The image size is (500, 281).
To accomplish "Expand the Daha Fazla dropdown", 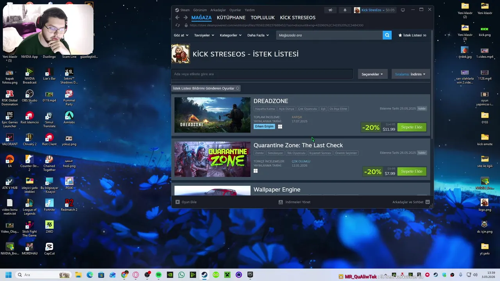I will coord(258,35).
